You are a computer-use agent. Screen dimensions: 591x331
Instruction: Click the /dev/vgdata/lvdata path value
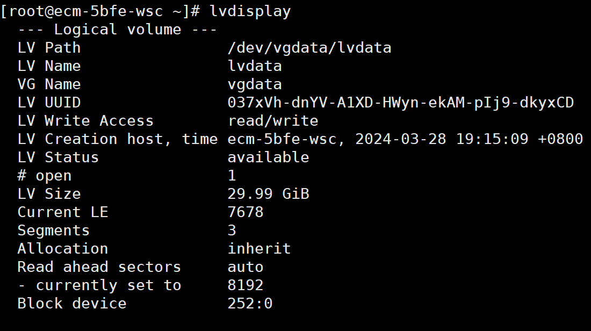click(x=309, y=48)
